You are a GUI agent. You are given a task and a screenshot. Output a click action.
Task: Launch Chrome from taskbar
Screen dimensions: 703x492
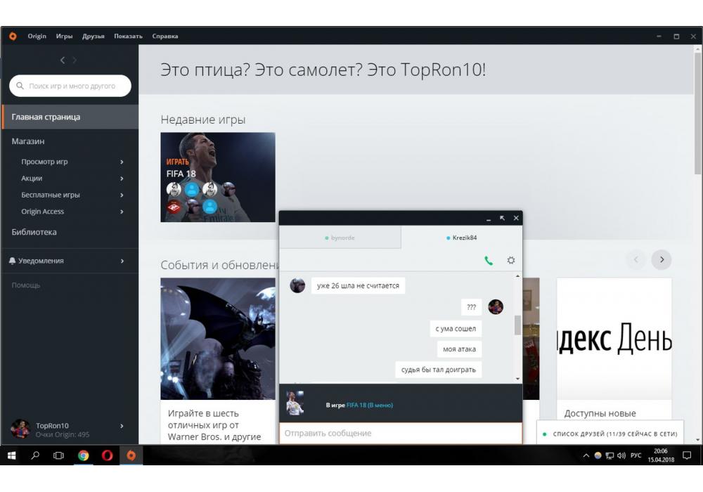click(x=84, y=455)
